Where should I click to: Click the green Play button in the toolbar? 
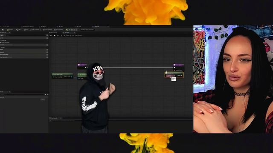click(x=67, y=30)
